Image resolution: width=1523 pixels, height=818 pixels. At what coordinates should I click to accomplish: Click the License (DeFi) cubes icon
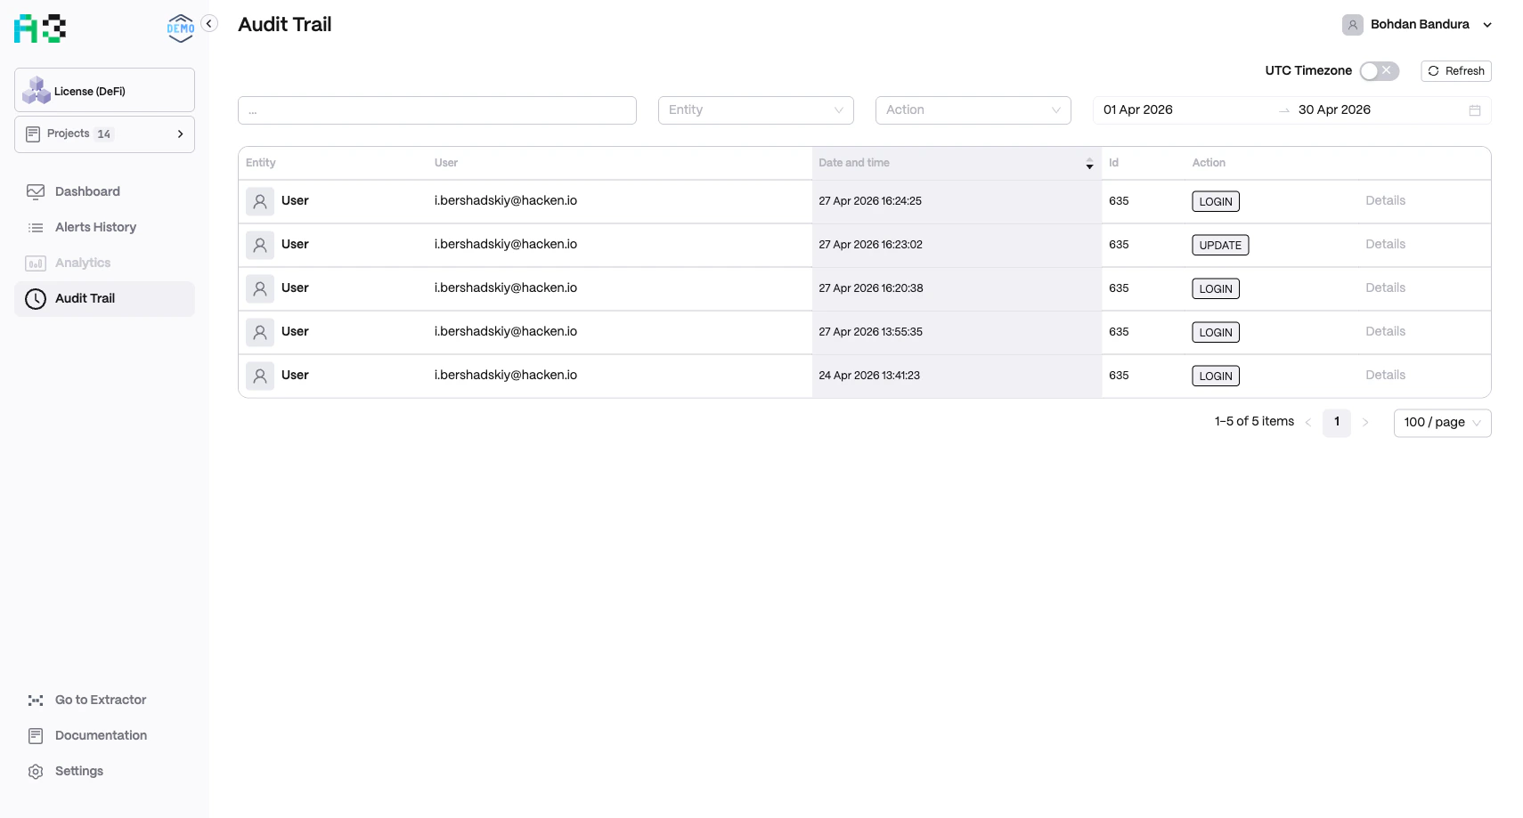pos(37,90)
